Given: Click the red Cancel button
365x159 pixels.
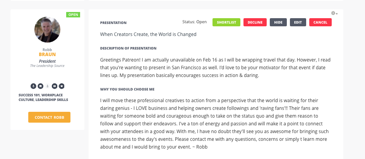Looking at the screenshot, I should click(x=320, y=22).
